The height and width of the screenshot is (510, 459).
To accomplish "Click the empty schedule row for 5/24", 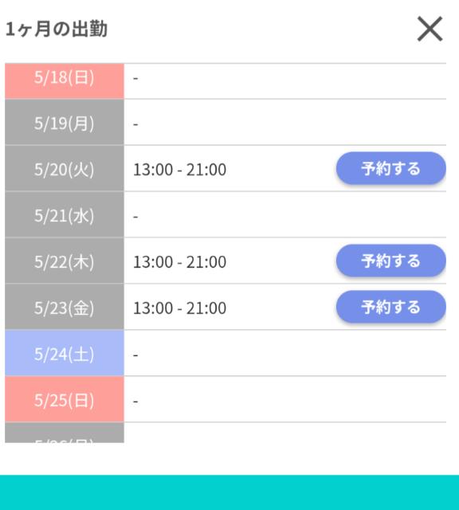I will [285, 353].
